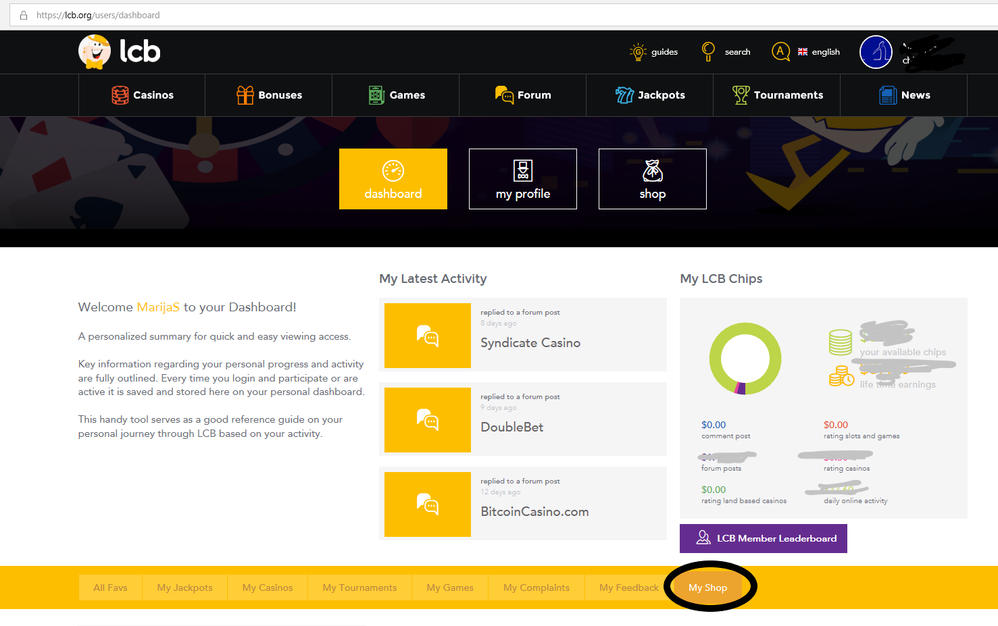
Task: Click the search link text
Action: [738, 52]
